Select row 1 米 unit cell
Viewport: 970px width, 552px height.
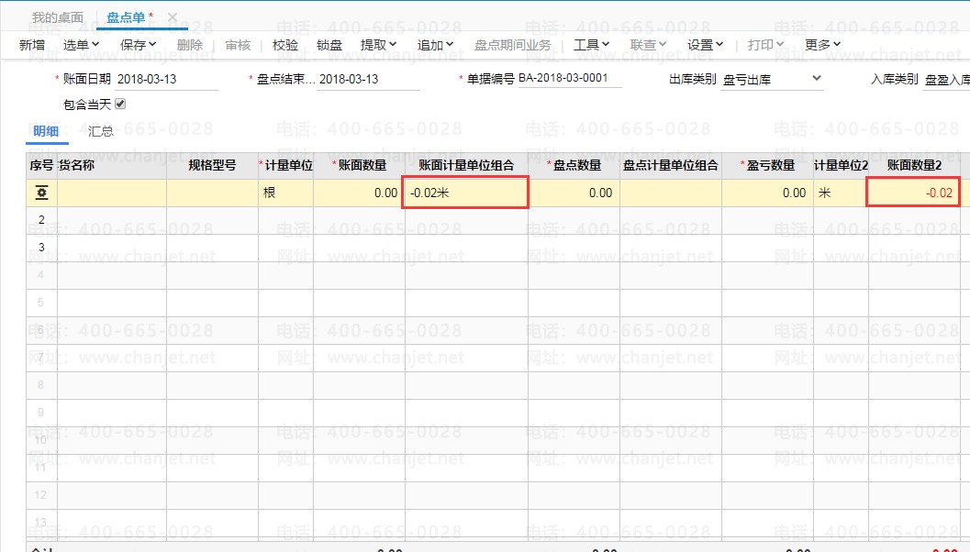pos(841,193)
